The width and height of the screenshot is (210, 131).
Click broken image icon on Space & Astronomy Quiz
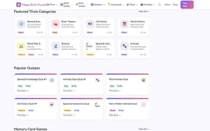pyautogui.click(x=97, y=105)
